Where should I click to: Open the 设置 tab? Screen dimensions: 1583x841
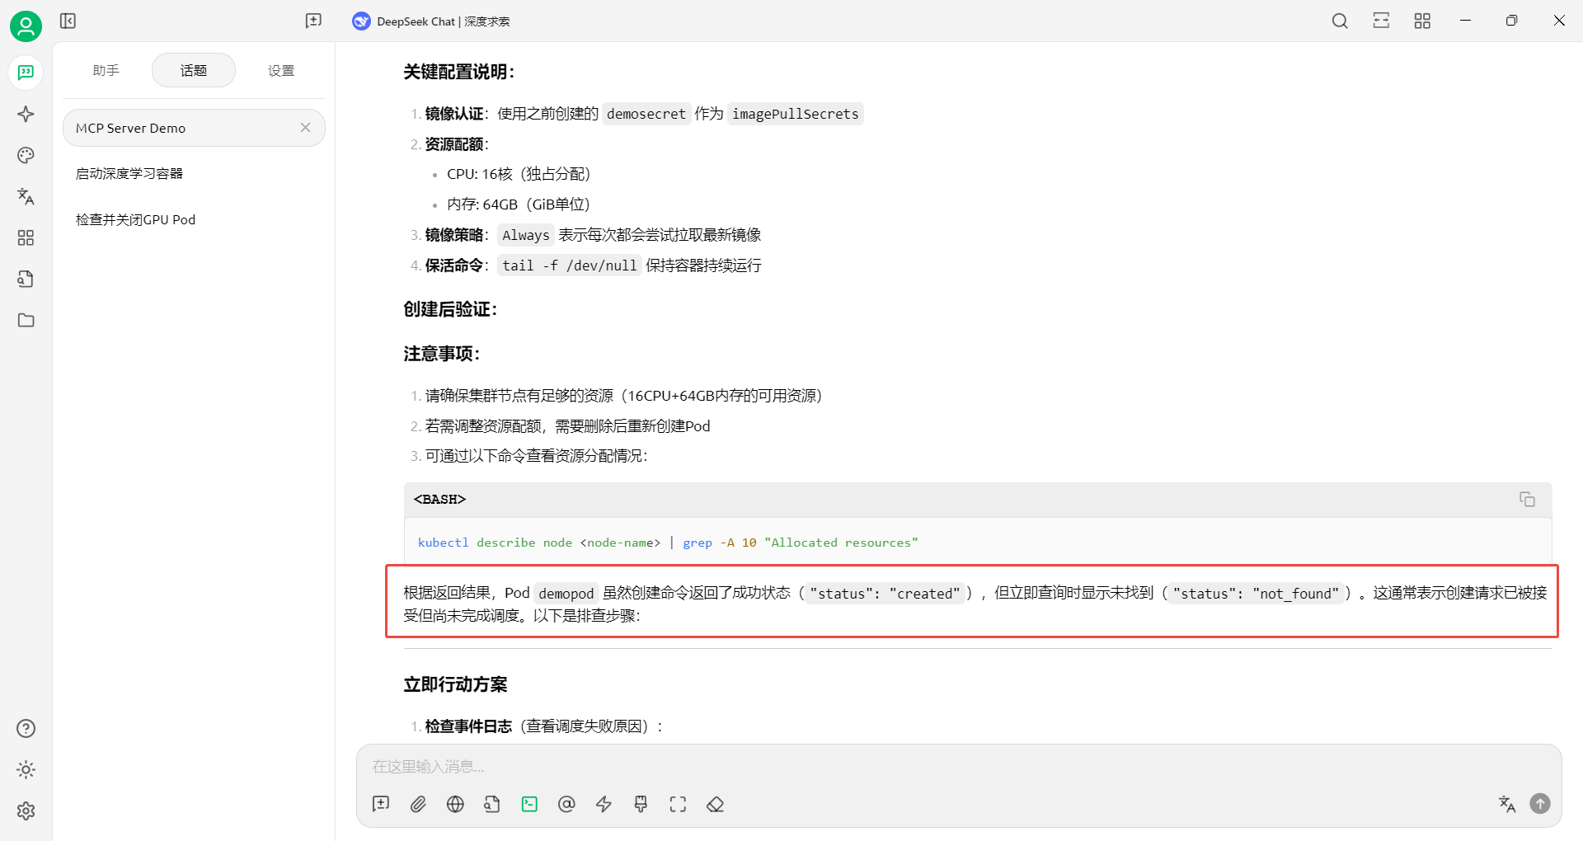click(280, 70)
